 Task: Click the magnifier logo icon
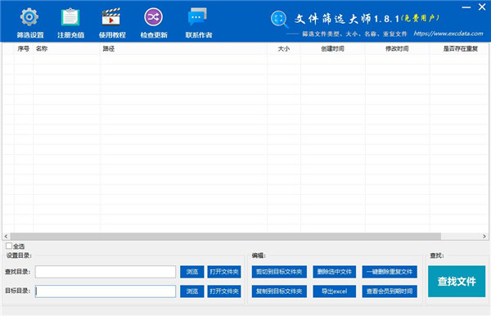[279, 19]
